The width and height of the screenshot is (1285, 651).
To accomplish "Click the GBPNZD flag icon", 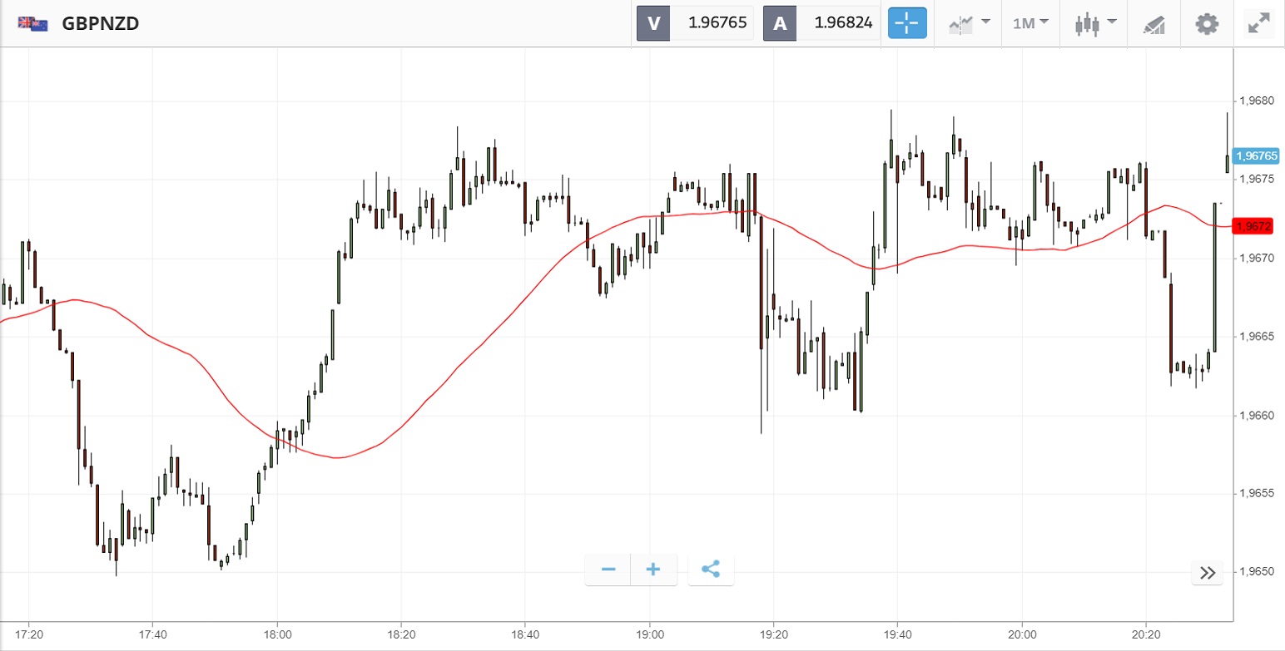I will (x=32, y=23).
